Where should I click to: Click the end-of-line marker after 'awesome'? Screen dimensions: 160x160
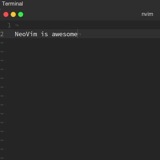coord(80,34)
